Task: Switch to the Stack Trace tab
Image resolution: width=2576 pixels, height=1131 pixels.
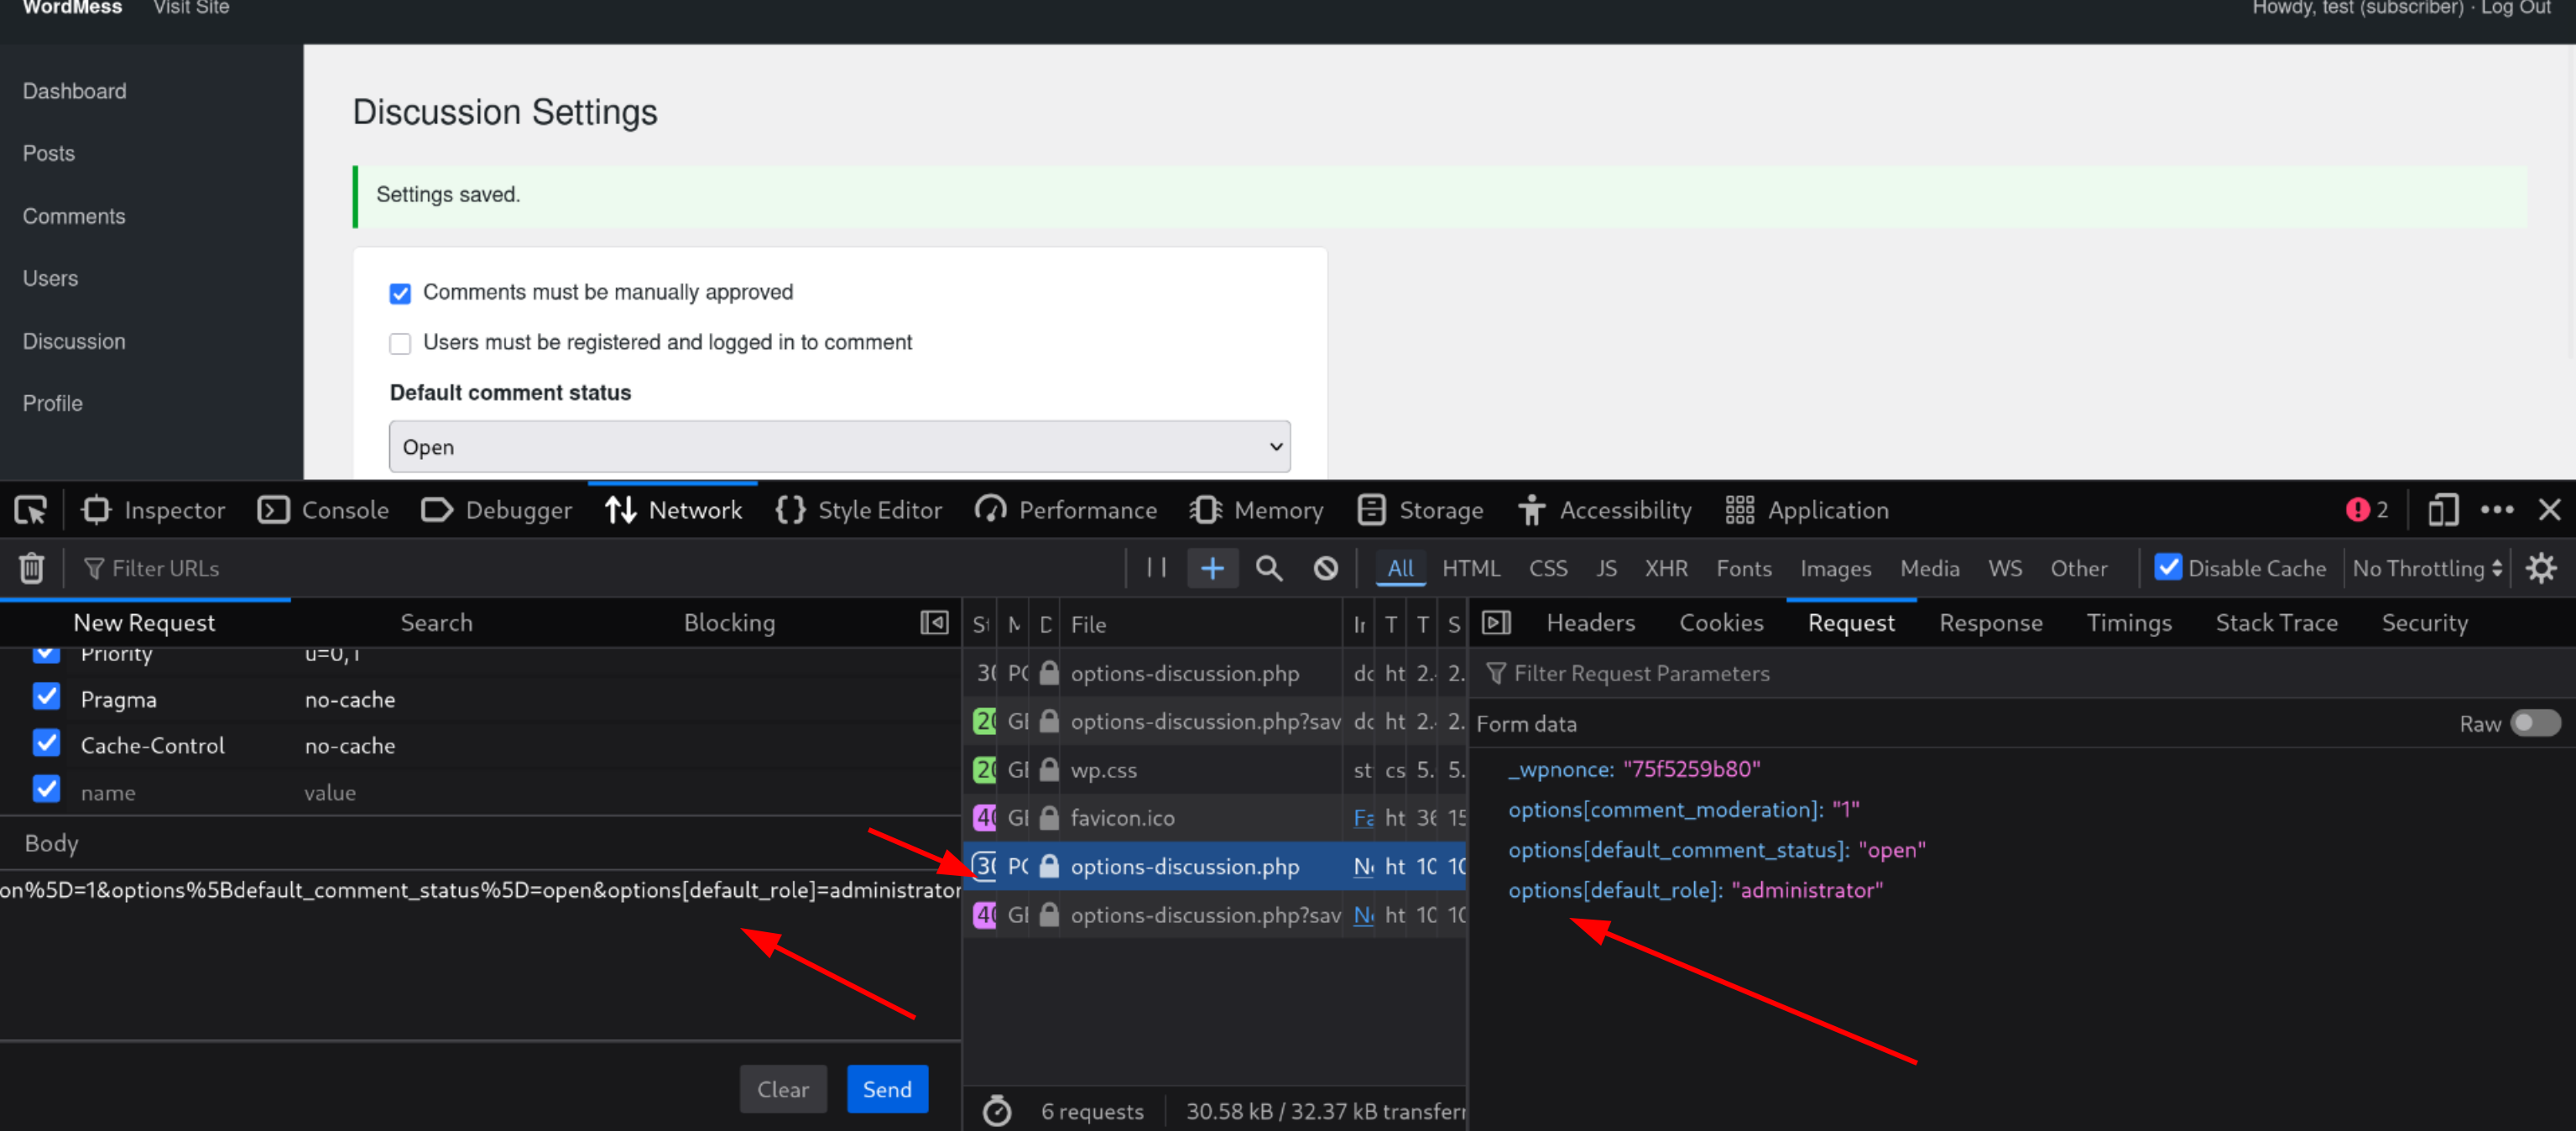Action: pyautogui.click(x=2276, y=623)
